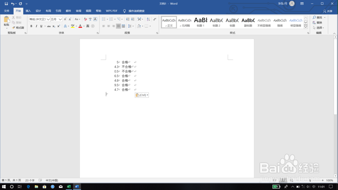Open the WPS PDF tab
Image resolution: width=338 pixels, height=190 pixels.
[x=112, y=11]
